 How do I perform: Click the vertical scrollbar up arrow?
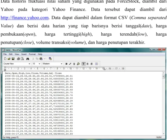[164, 73]
